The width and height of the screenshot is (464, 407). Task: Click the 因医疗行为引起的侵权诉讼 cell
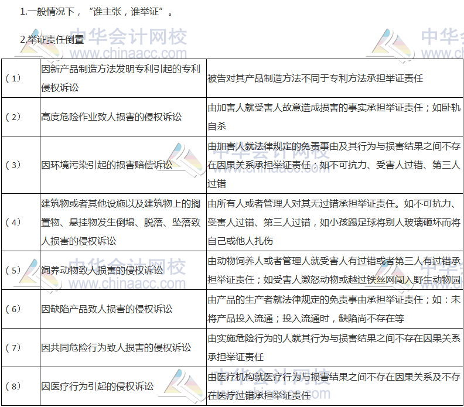coord(97,386)
